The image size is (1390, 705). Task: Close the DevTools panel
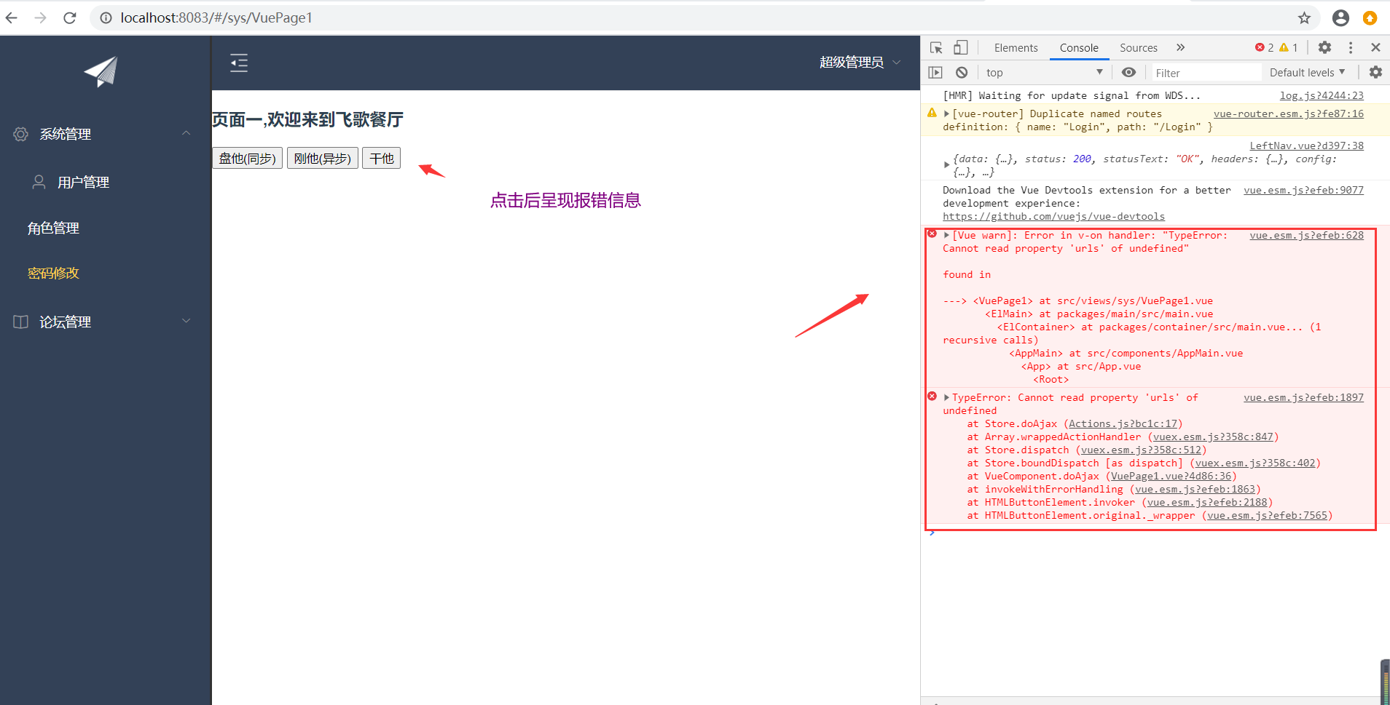tap(1375, 47)
